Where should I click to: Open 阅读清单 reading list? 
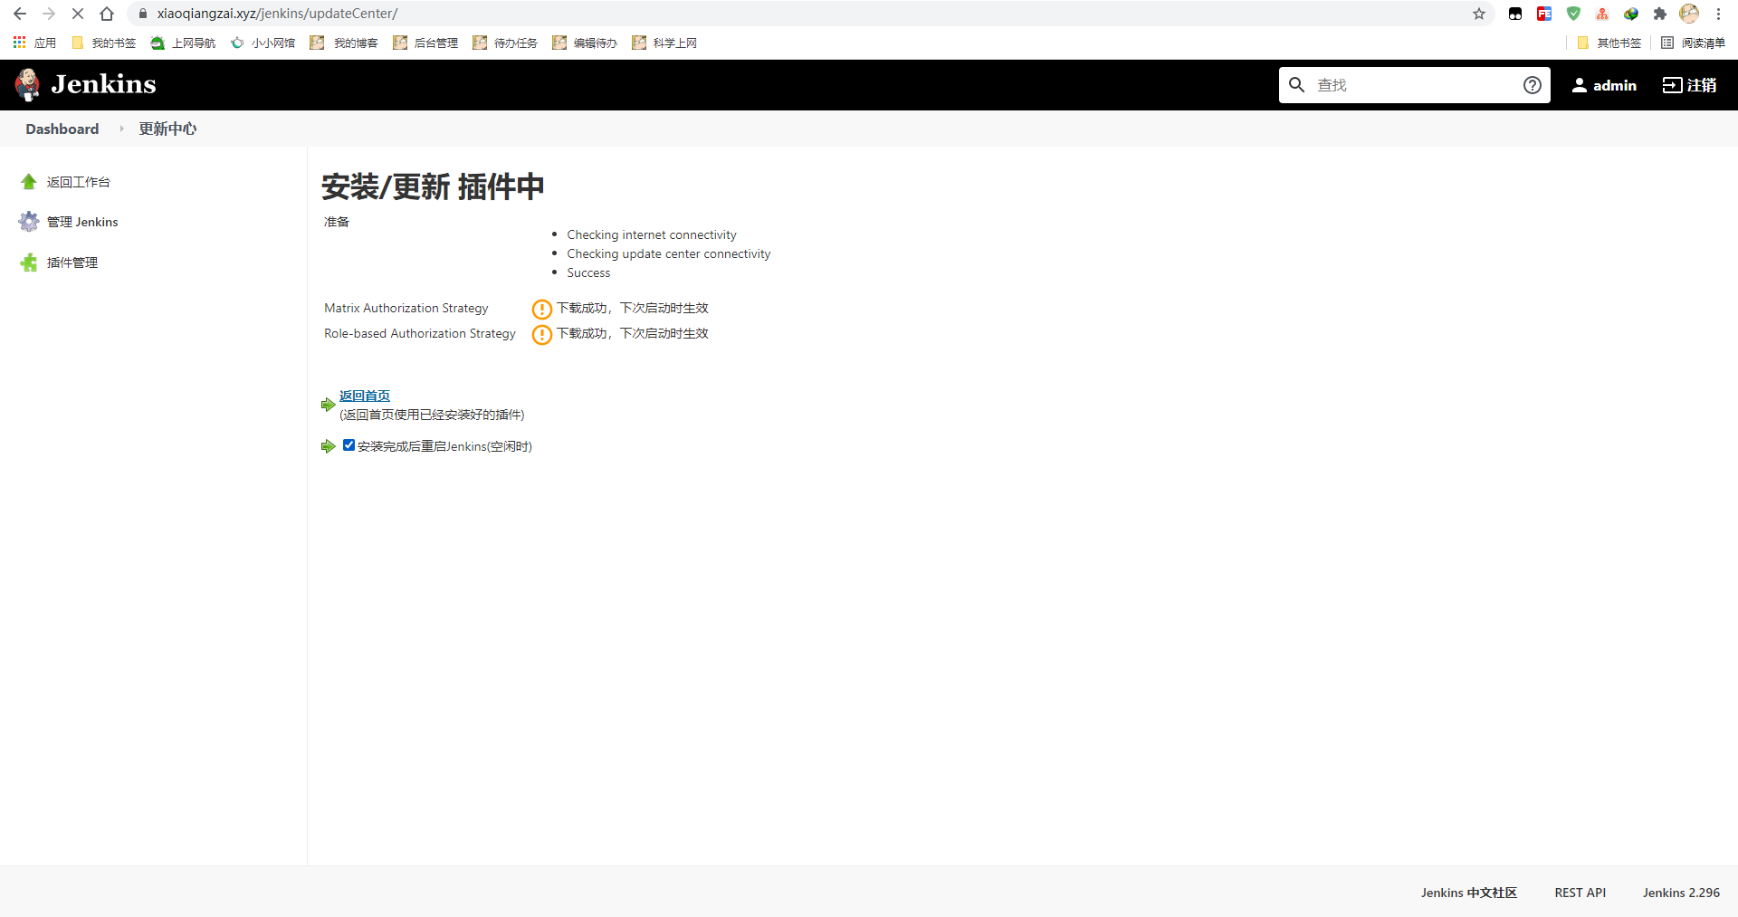1693,43
